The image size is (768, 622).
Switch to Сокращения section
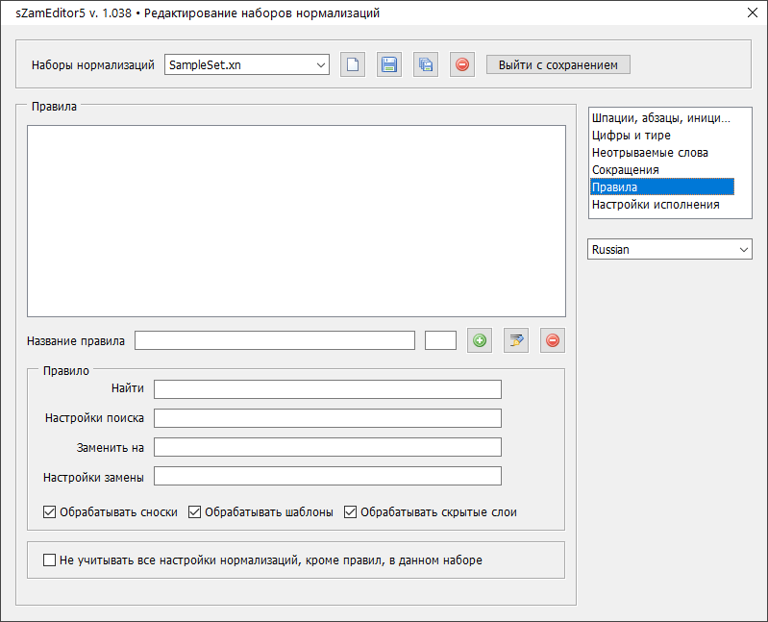click(626, 170)
